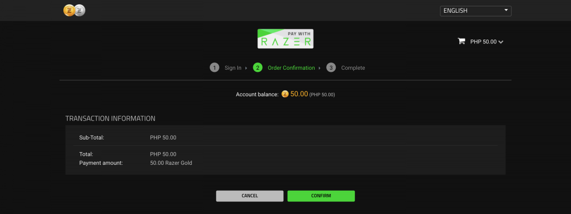This screenshot has width=571, height=214.
Task: Open the ENGLISH language dropdown
Action: 476,11
